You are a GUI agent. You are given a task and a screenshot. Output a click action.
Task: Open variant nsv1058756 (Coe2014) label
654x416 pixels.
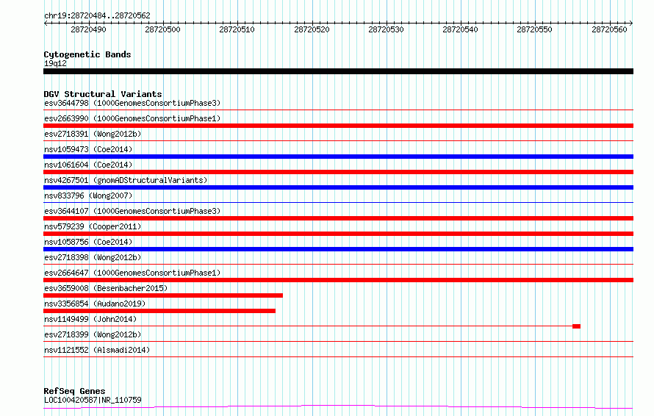[x=88, y=242]
